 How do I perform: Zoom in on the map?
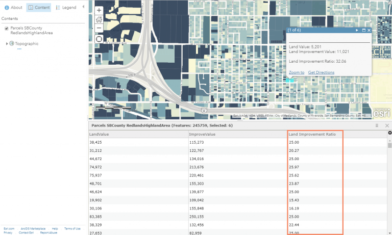coord(99,10)
